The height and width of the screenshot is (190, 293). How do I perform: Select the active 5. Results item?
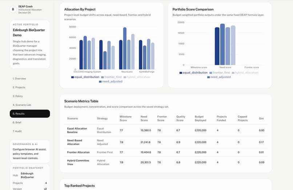(x=30, y=113)
